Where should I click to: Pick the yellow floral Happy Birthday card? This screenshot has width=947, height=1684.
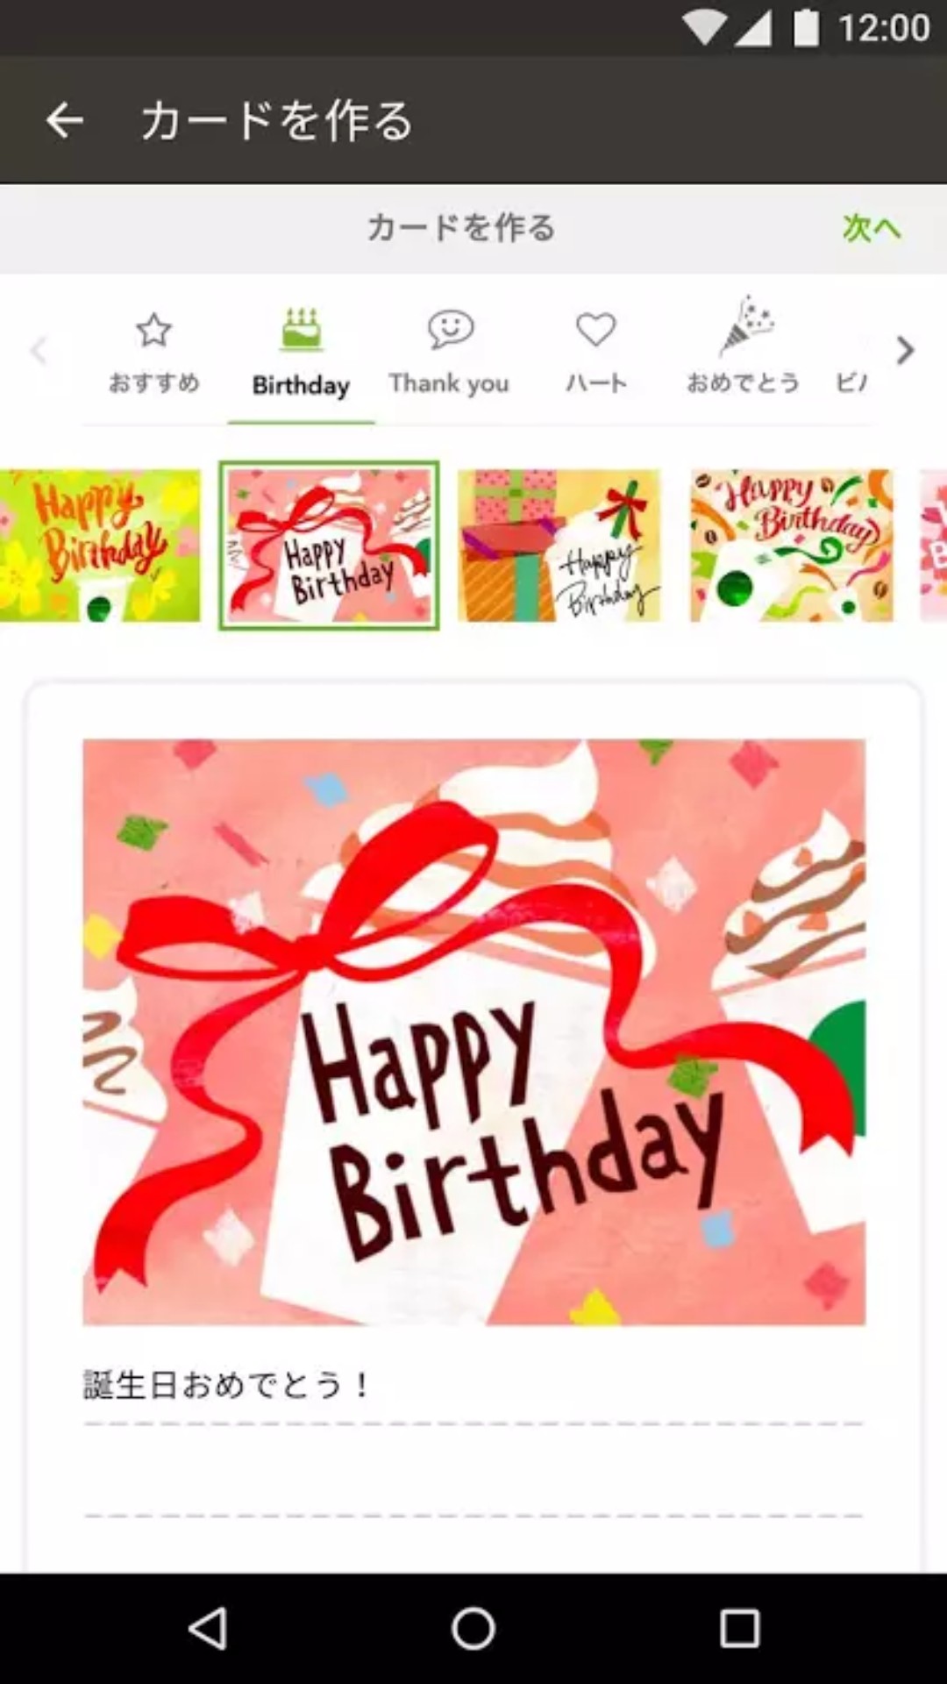pyautogui.click(x=100, y=546)
